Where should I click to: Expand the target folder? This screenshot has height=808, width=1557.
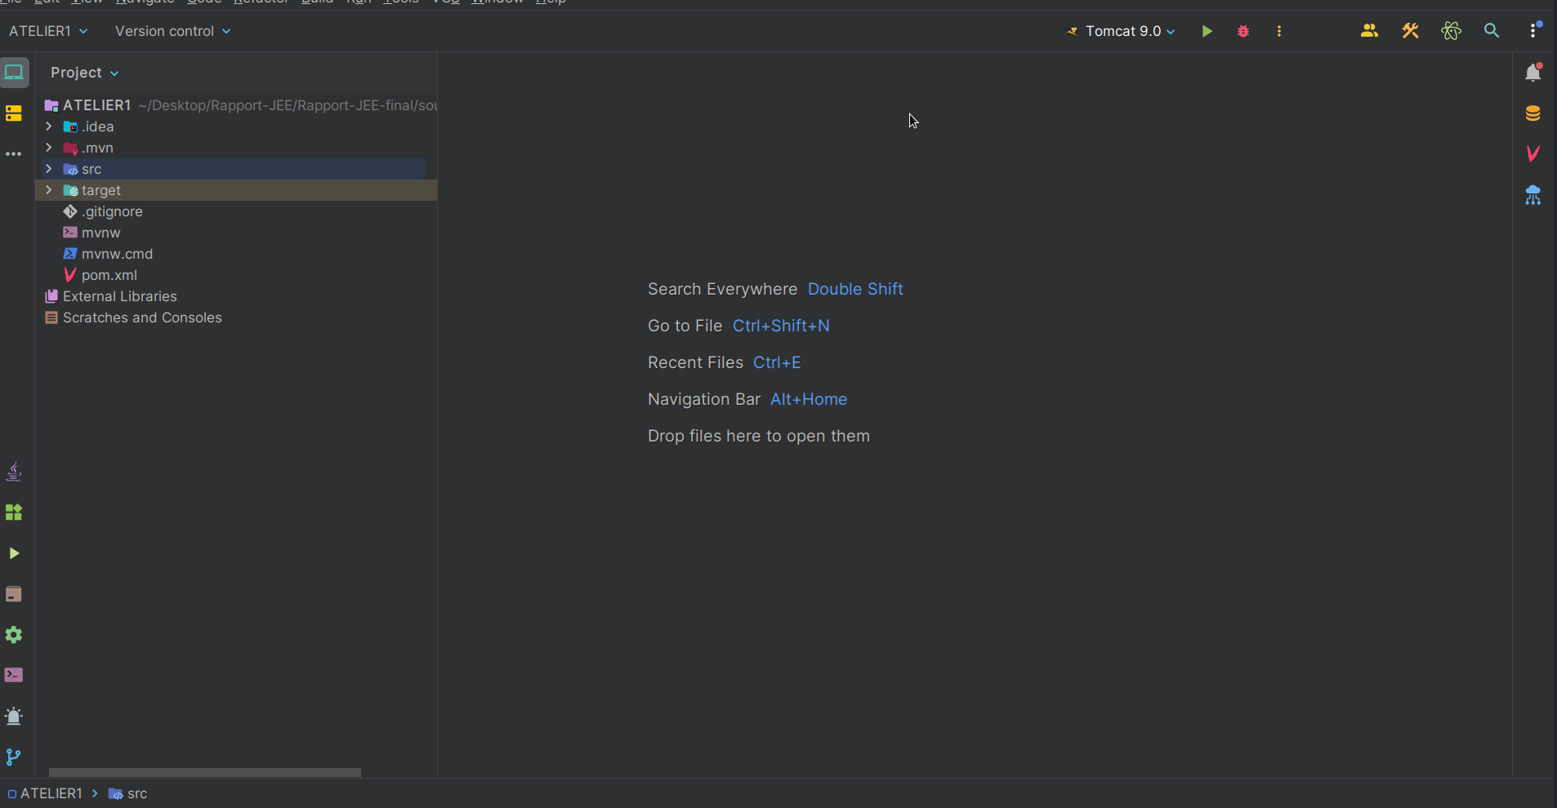pyautogui.click(x=49, y=190)
